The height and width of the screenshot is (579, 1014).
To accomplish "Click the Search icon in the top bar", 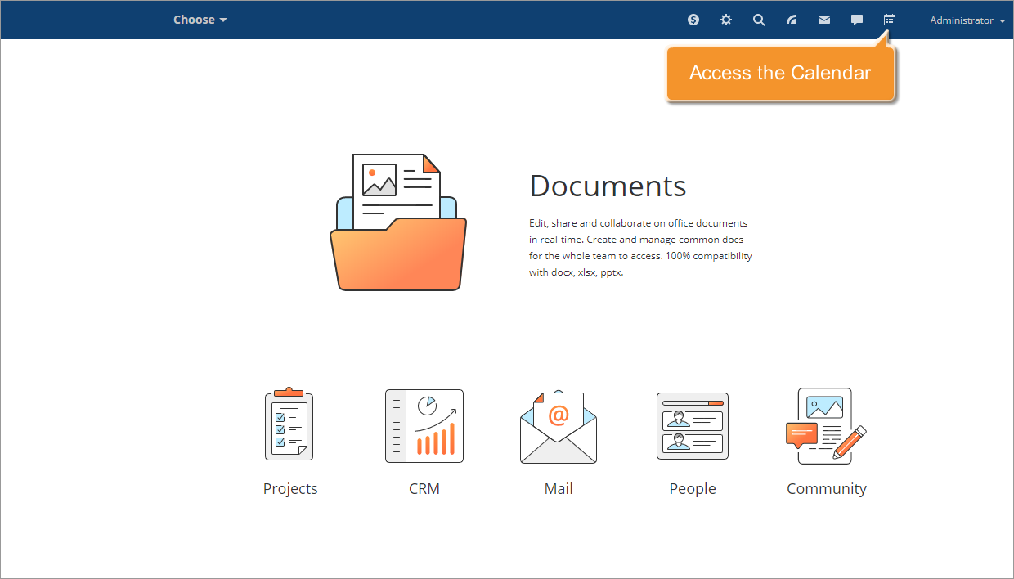I will tap(758, 20).
